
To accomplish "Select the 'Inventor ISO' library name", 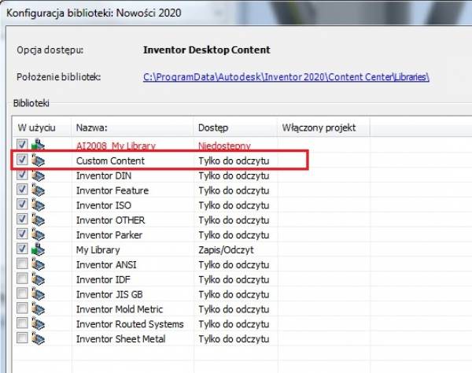I will (x=104, y=205).
